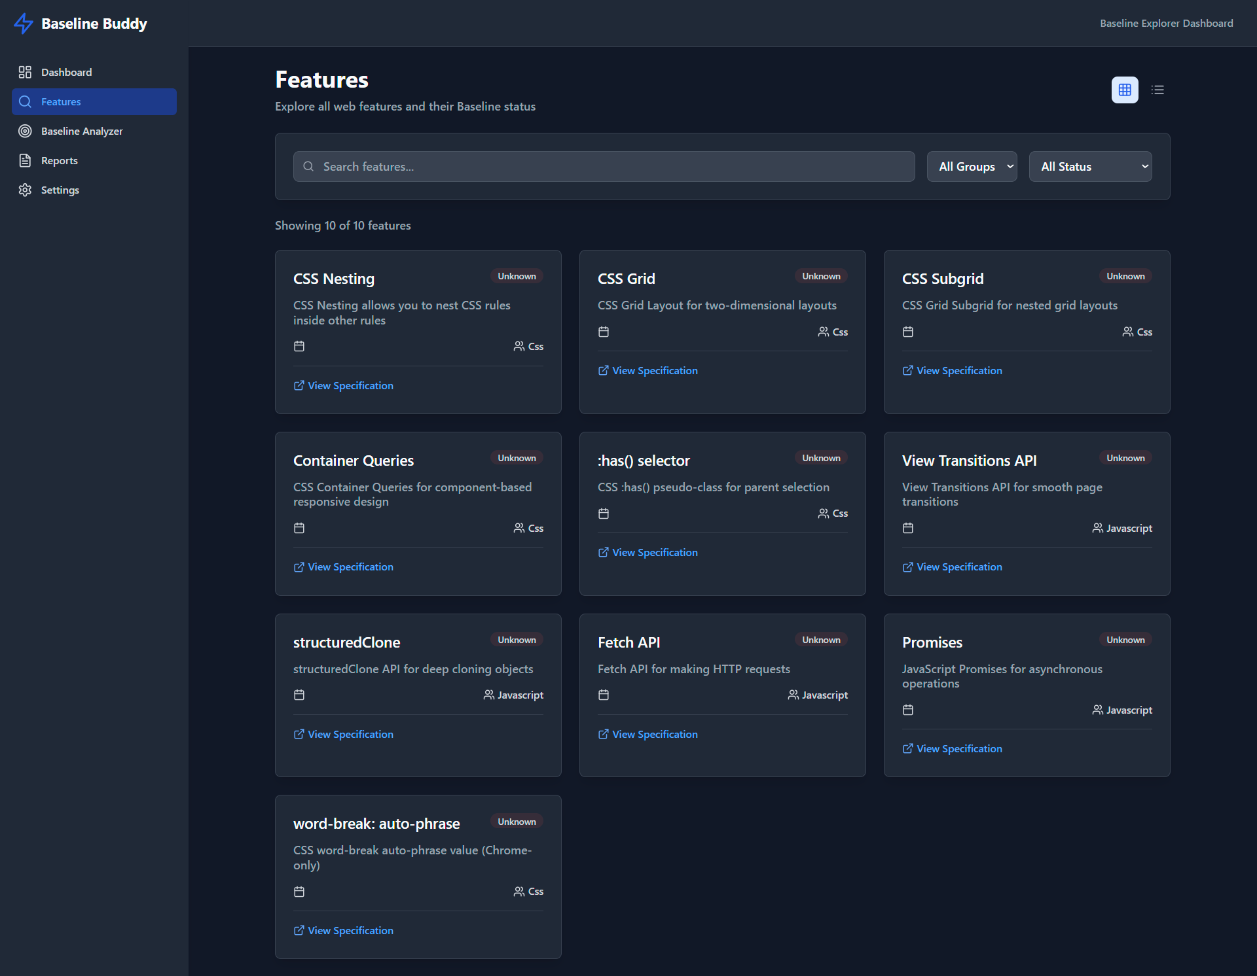Click search magnifier icon in search box
The height and width of the screenshot is (976, 1257).
tap(308, 167)
